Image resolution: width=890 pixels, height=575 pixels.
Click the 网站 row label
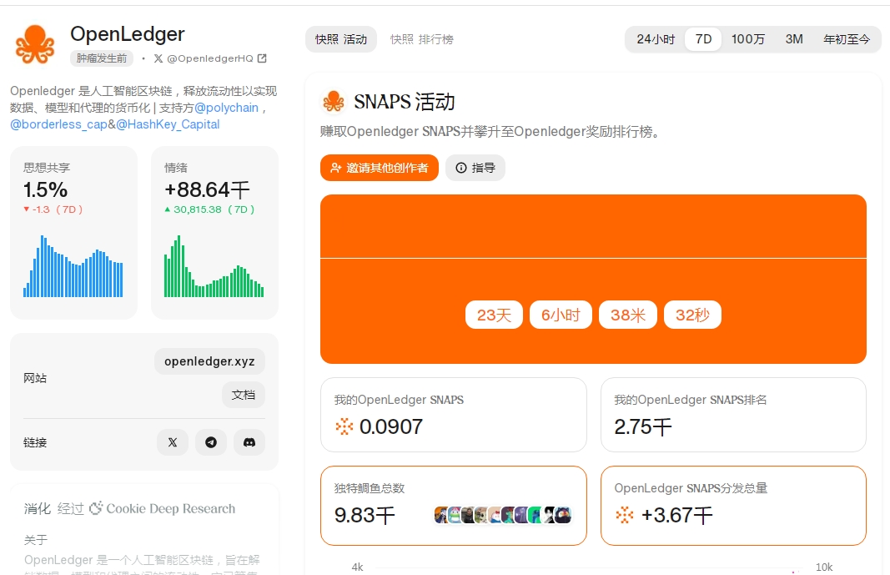[35, 378]
